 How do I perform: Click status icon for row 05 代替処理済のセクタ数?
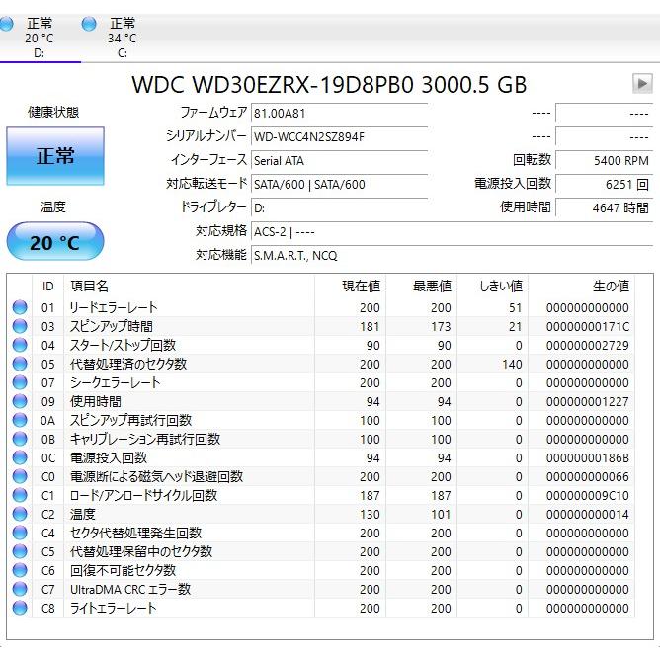[x=20, y=364]
